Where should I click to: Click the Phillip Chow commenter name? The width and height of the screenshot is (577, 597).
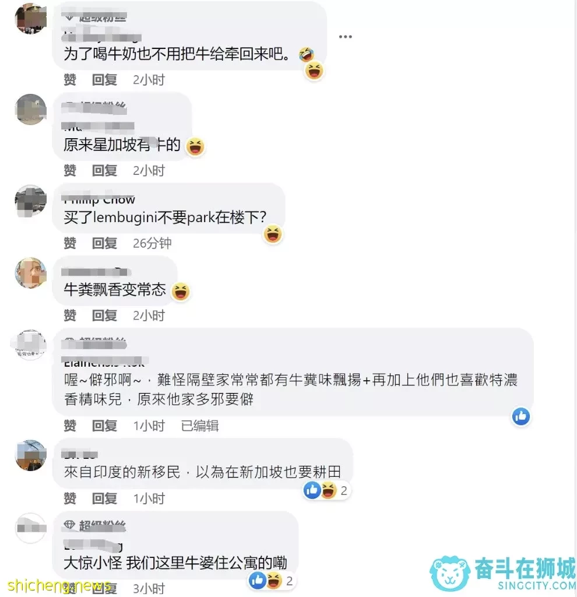[x=99, y=199]
